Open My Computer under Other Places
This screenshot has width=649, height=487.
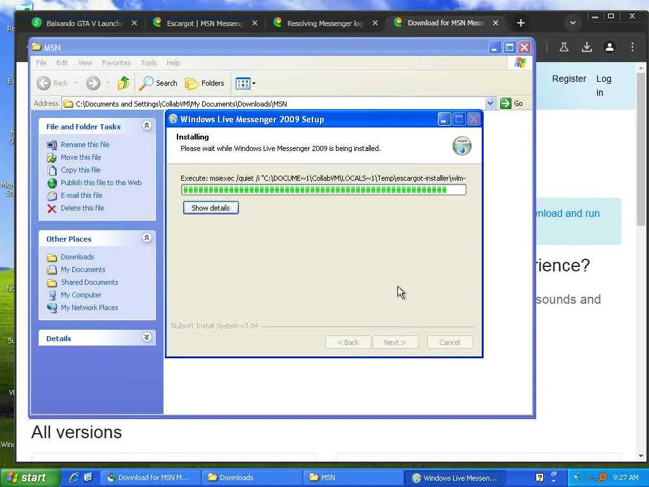81,295
